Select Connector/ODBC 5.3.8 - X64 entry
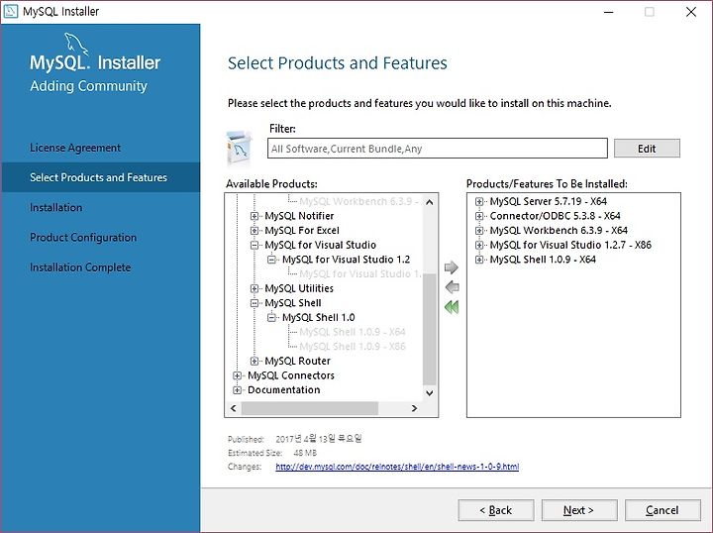The image size is (713, 533). coord(556,216)
